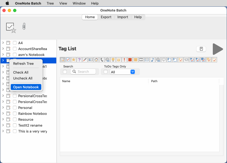Viewport: 227px width, 163px height.
Task: Select the speech bubble comment tag icon
Action: click(x=164, y=60)
